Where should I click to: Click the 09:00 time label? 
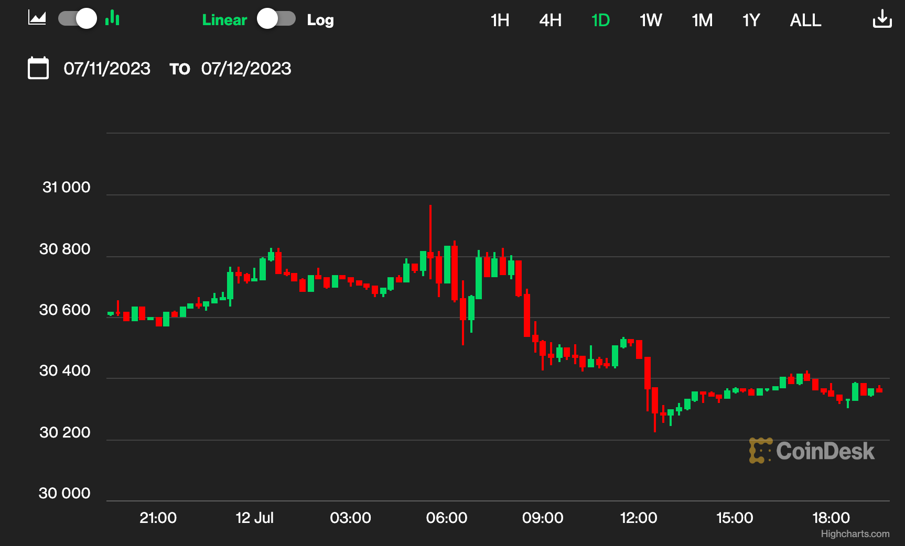tap(543, 518)
